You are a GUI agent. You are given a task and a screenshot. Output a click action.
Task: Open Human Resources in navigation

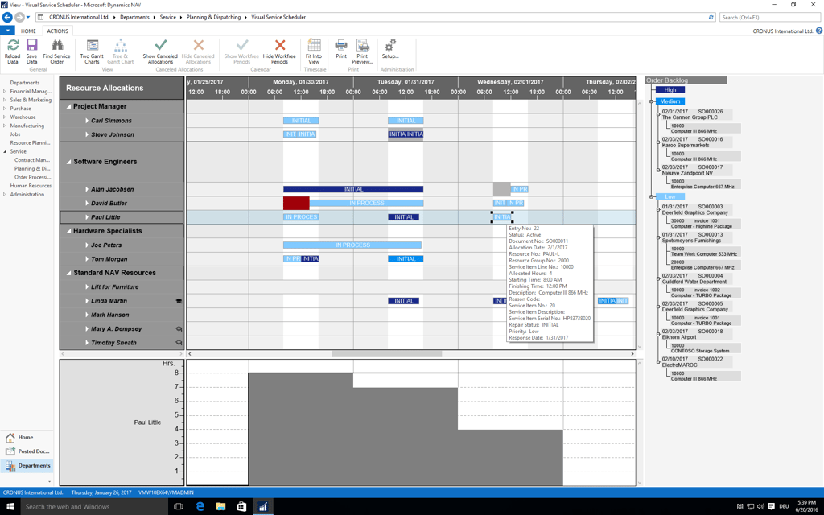[x=31, y=186]
